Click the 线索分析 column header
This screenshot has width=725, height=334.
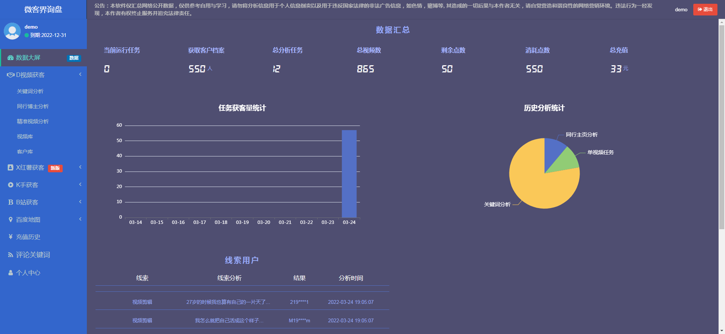(x=229, y=278)
